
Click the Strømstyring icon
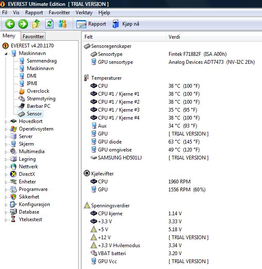pos(22,99)
